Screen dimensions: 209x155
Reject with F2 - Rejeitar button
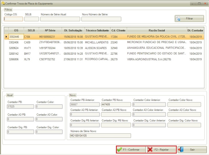(162, 149)
